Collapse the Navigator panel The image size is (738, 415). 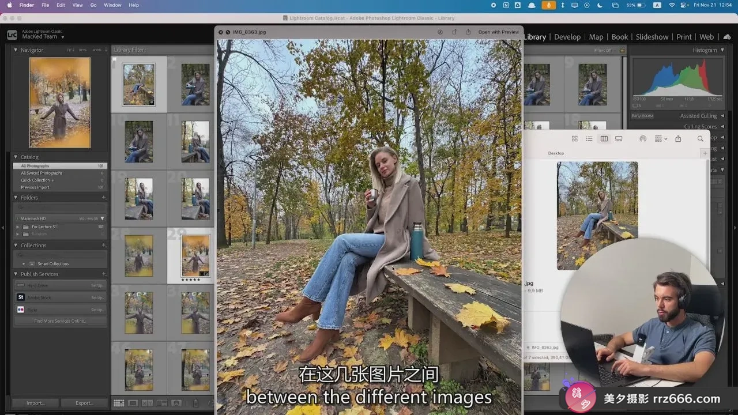(16, 50)
